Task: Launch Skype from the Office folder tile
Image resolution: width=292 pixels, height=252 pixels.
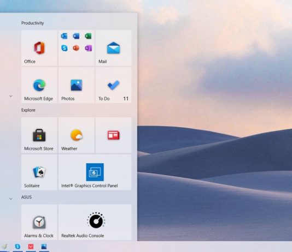Action: (x=64, y=48)
